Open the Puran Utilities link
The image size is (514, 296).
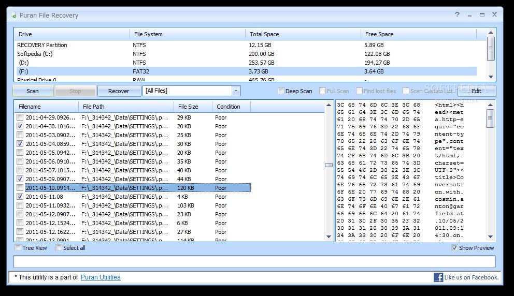click(101, 277)
